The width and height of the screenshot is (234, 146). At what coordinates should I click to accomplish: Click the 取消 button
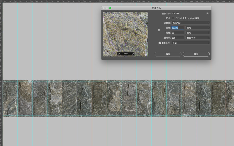[168, 54]
